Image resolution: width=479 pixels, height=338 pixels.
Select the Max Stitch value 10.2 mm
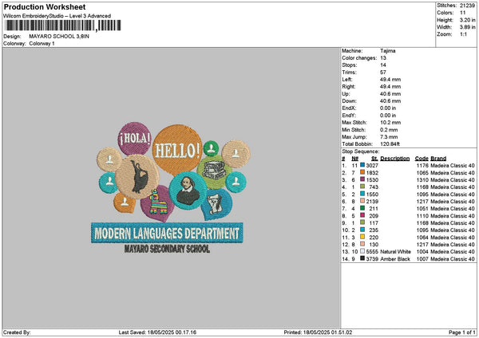click(x=390, y=123)
